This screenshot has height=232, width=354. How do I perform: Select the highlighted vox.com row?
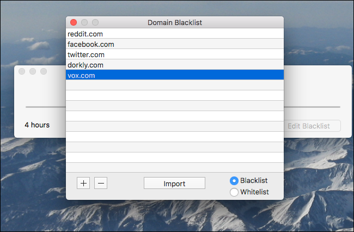(x=175, y=75)
